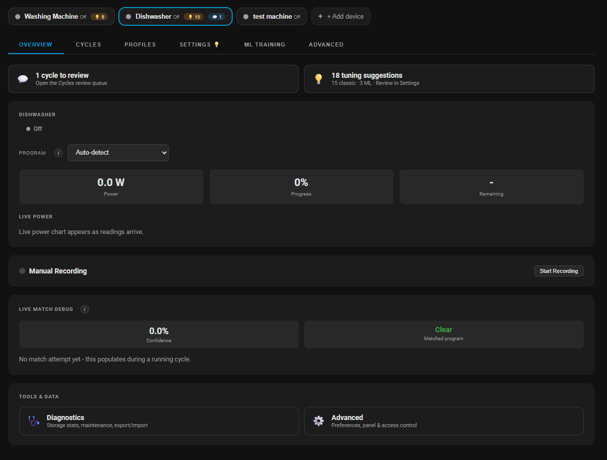Screen dimensions: 607x460
Task: Select the Washing Machine device
Action: tap(61, 16)
